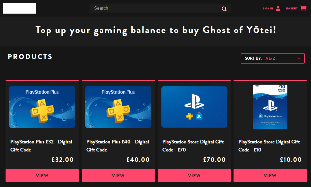View the PlayStation Store £10 gift code
The image size is (311, 187).
[x=270, y=176]
